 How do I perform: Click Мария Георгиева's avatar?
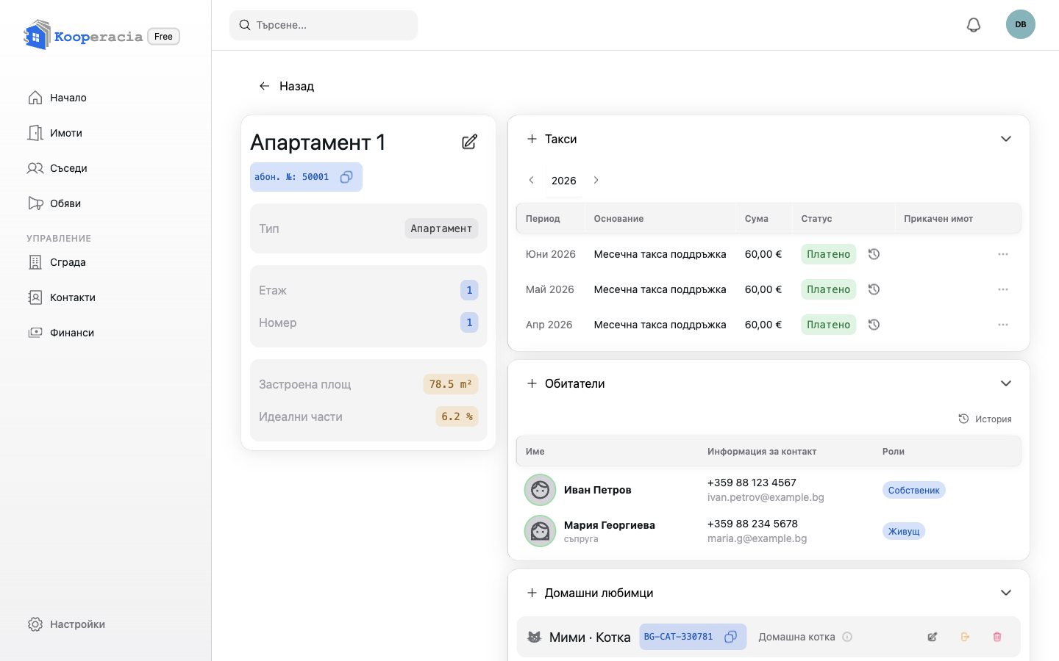pos(540,531)
